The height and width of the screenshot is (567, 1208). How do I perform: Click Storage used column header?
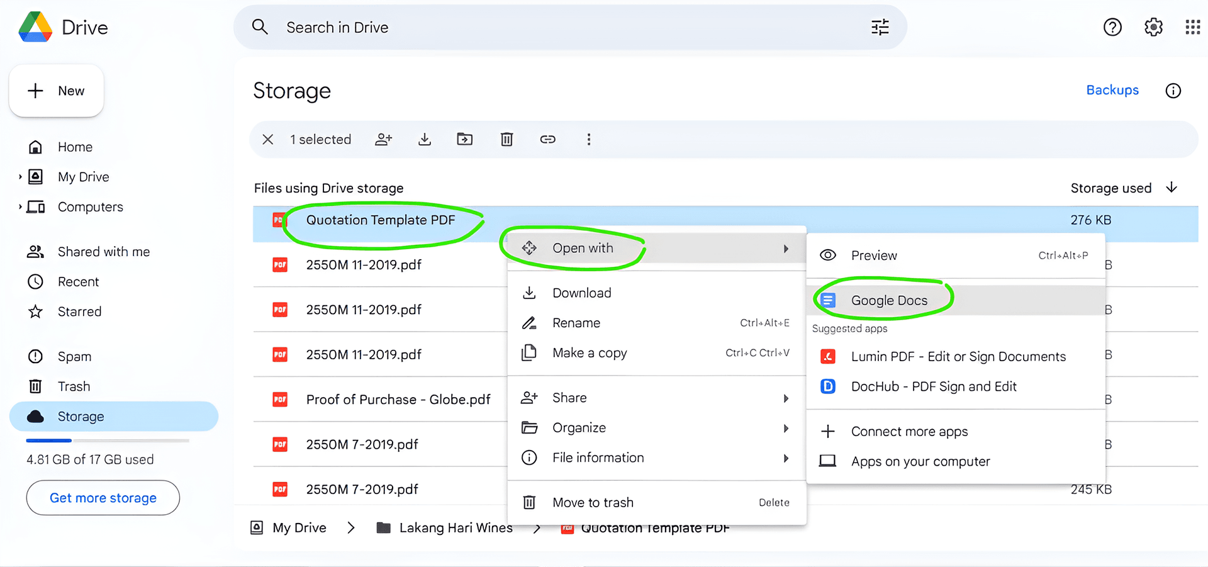[1111, 188]
